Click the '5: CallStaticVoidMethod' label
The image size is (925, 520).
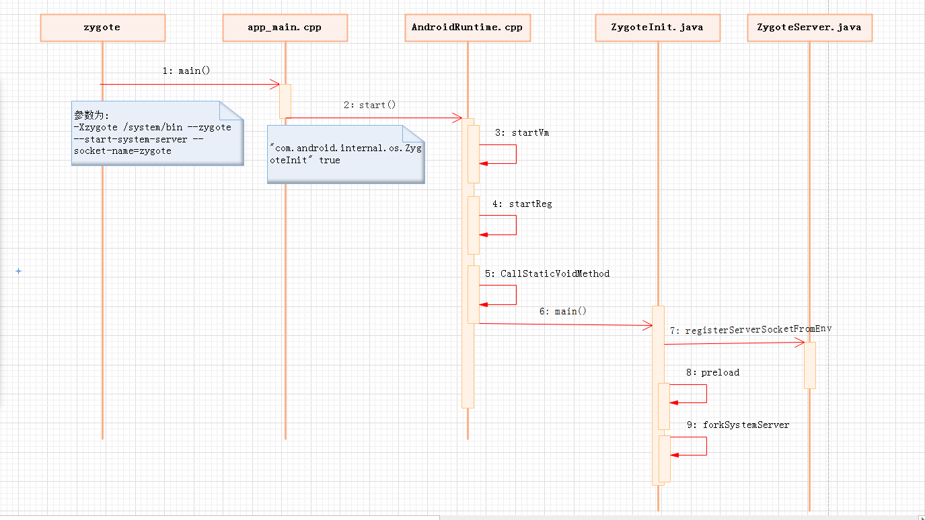[547, 273]
